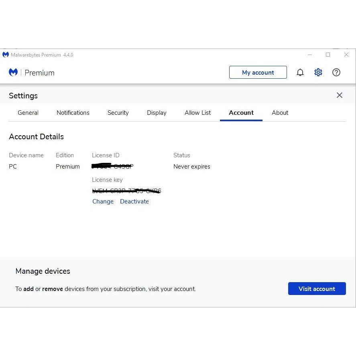Open settings via the gear icon
Screen dimensions: 356x356
(x=318, y=72)
